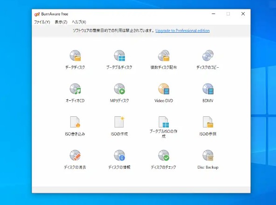276x205 pixels.
Task: Open the BDMV tool
Action: point(208,93)
